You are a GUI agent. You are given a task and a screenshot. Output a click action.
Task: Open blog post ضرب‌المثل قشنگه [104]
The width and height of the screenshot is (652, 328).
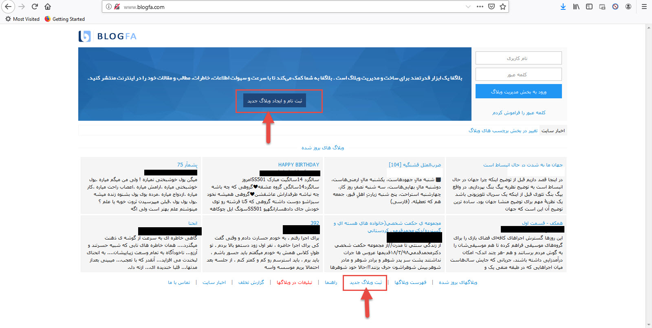(415, 165)
